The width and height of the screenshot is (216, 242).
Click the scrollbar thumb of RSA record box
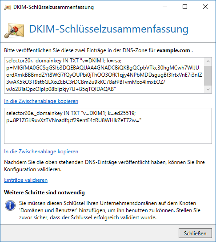pyautogui.click(x=208, y=76)
